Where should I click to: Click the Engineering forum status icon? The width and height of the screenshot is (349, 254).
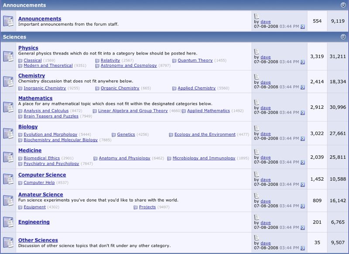8,222
